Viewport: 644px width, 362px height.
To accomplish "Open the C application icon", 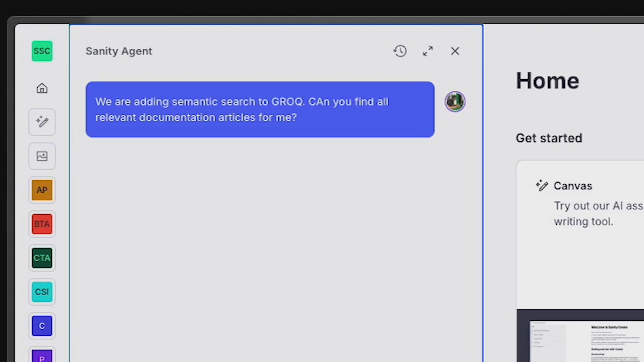I will click(x=42, y=326).
